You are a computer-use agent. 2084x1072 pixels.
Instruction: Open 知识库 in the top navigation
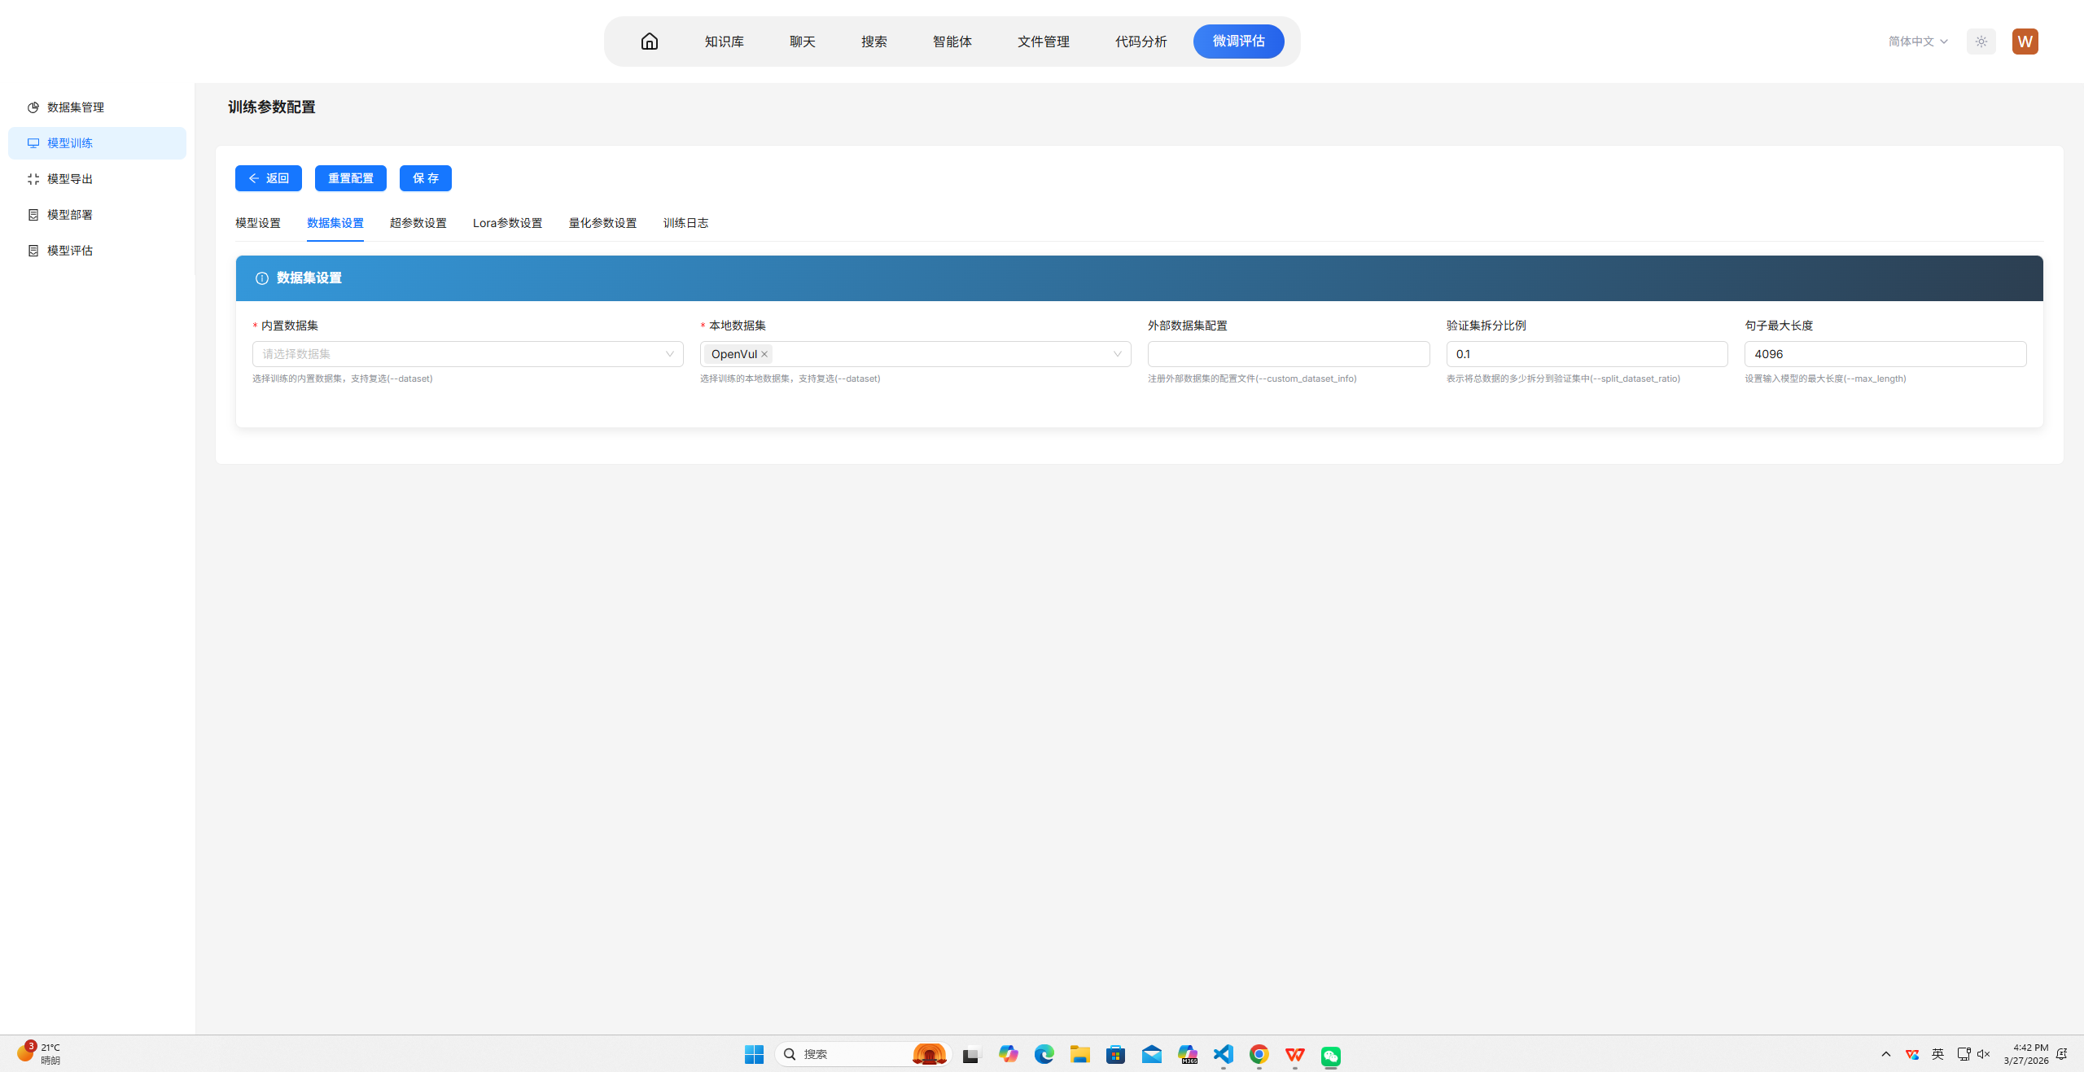pos(724,42)
